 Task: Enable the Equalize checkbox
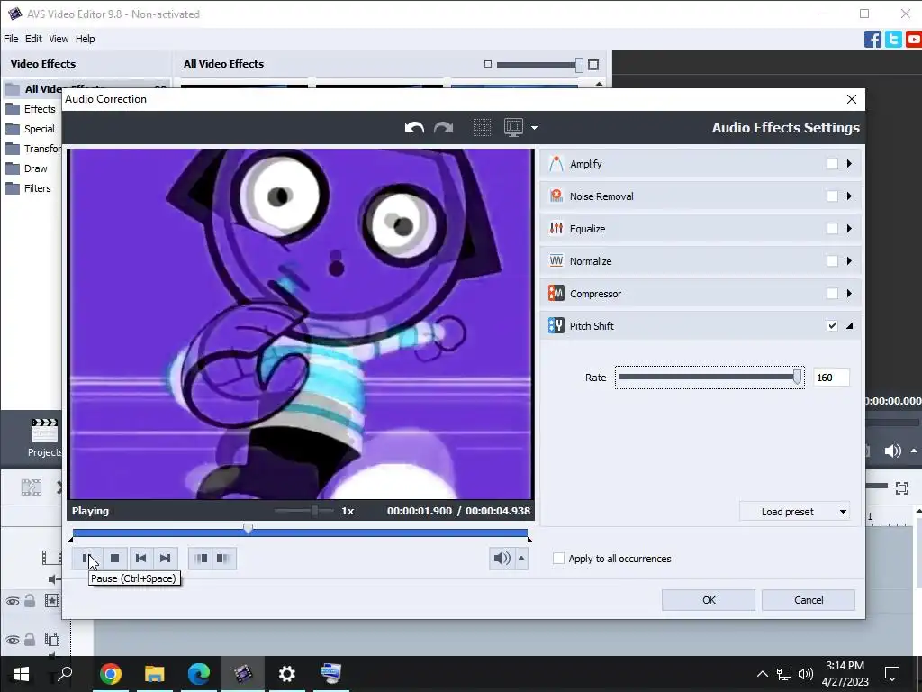[832, 228]
